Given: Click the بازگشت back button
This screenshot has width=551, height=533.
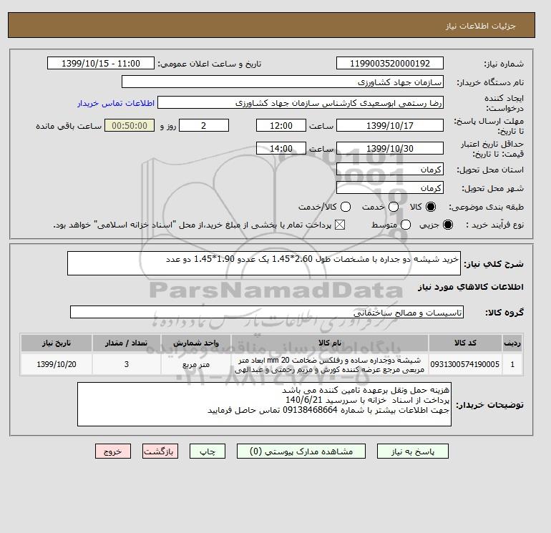Looking at the screenshot, I should click(x=160, y=451).
